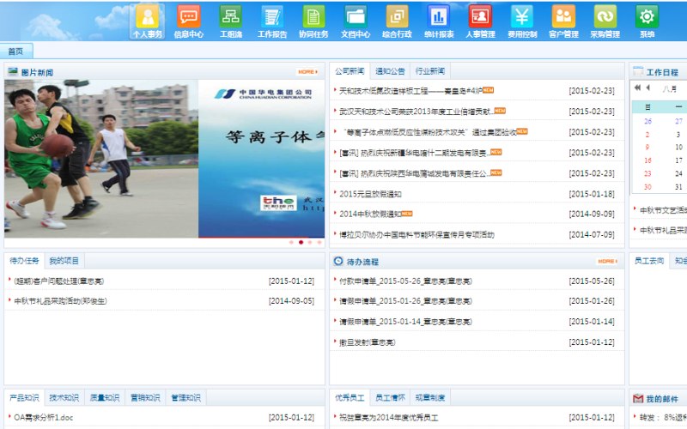This screenshot has height=429, width=687.
Task: Click the 我的邮件 mail icon
Action: click(638, 398)
